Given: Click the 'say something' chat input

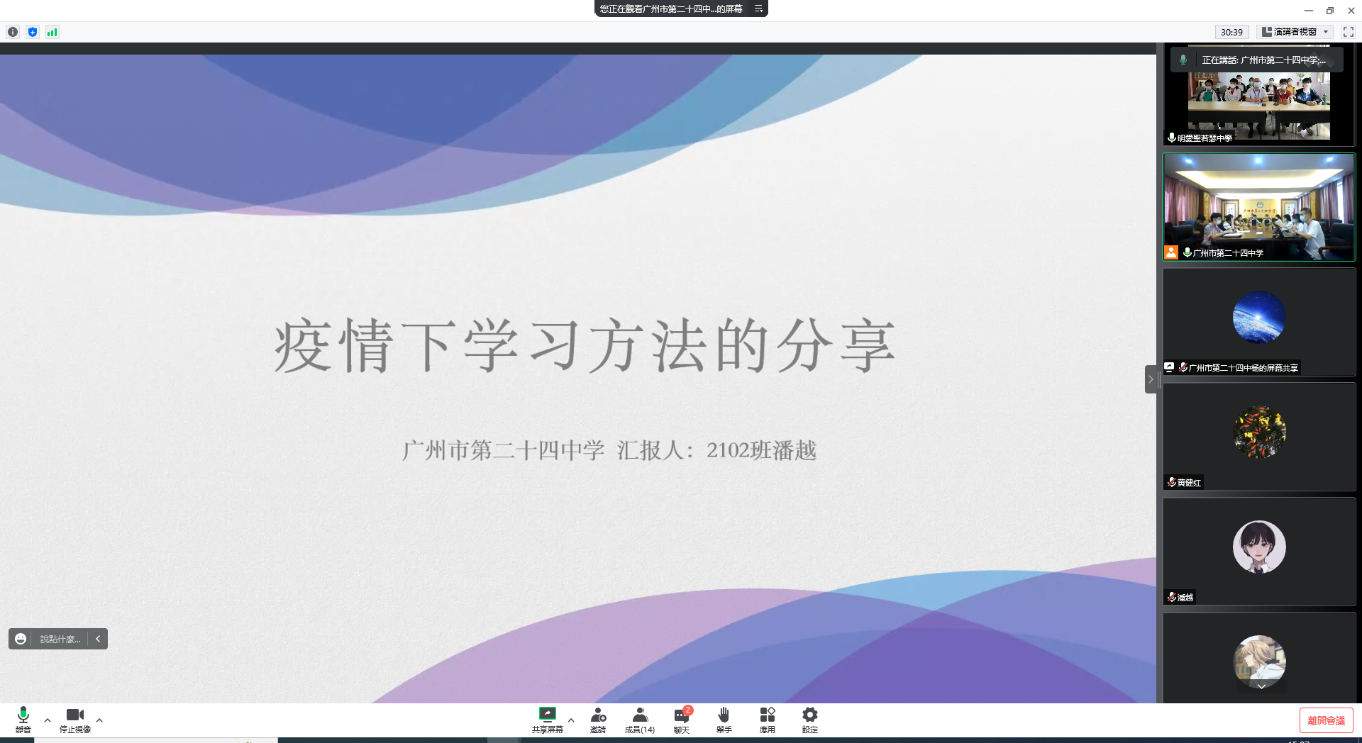Looking at the screenshot, I should pyautogui.click(x=60, y=639).
